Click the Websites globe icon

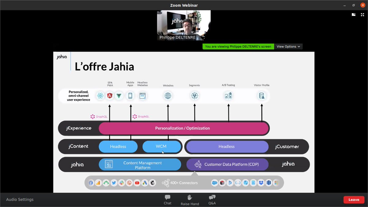click(x=168, y=96)
